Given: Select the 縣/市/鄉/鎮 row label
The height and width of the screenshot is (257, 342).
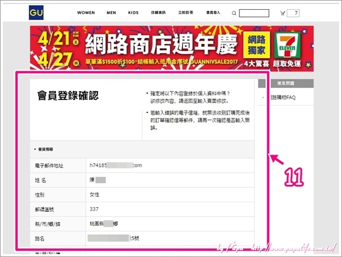Looking at the screenshot, I should click(x=47, y=224).
